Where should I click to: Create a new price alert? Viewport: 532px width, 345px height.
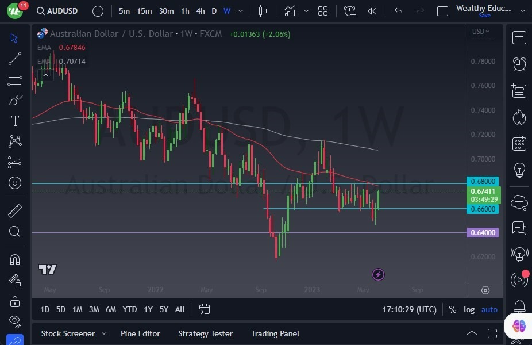point(350,10)
